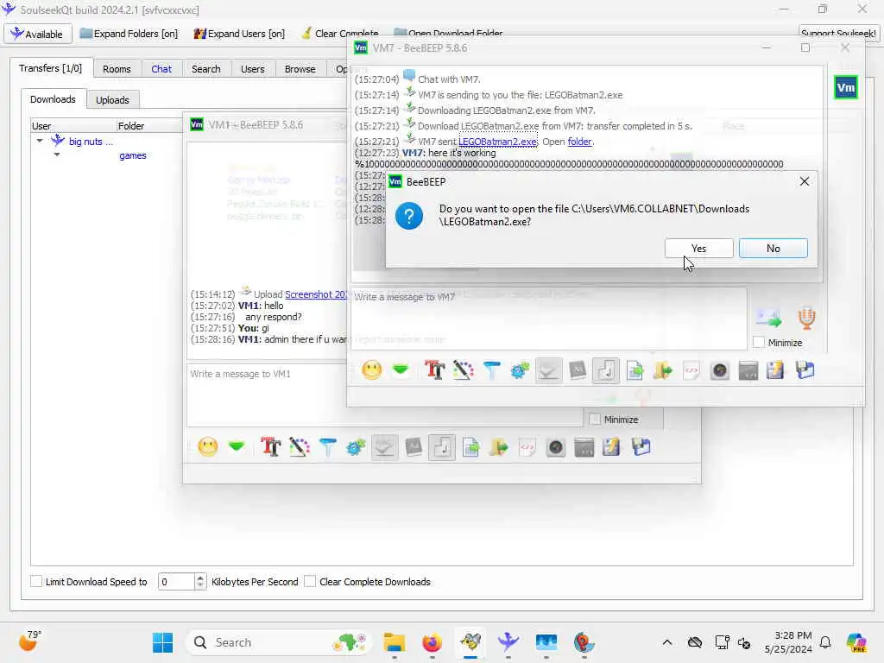This screenshot has width=884, height=663.
Task: Switch to the Rooms tab
Action: 117,69
